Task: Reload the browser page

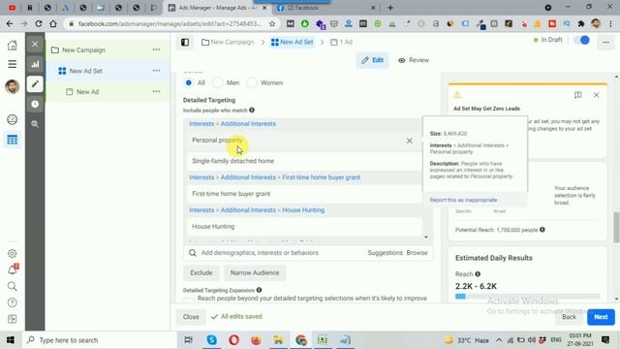Action: [x=39, y=23]
